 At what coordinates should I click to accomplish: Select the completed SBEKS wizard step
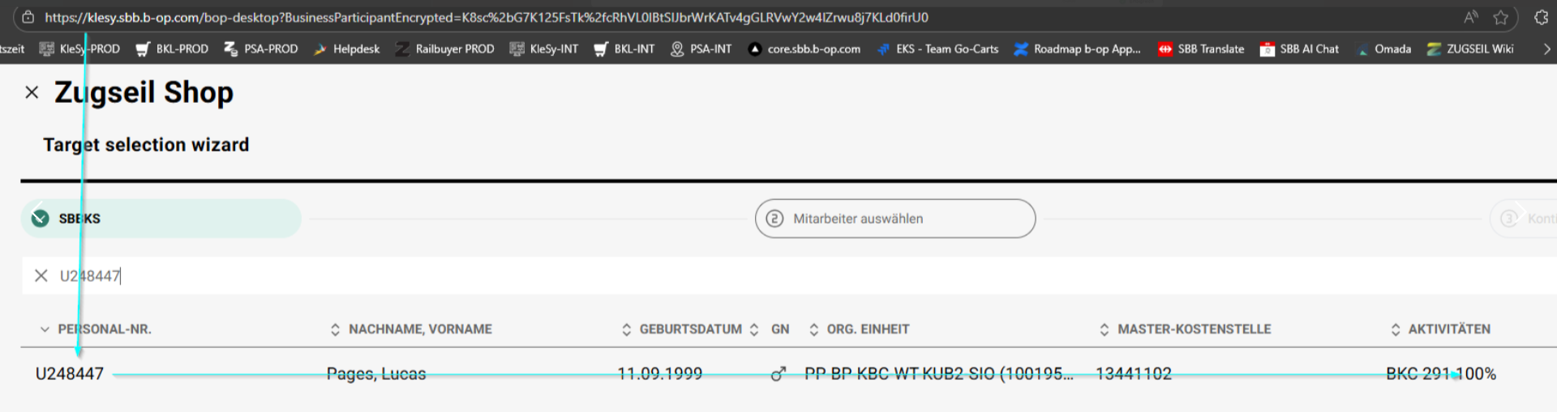pos(161,219)
